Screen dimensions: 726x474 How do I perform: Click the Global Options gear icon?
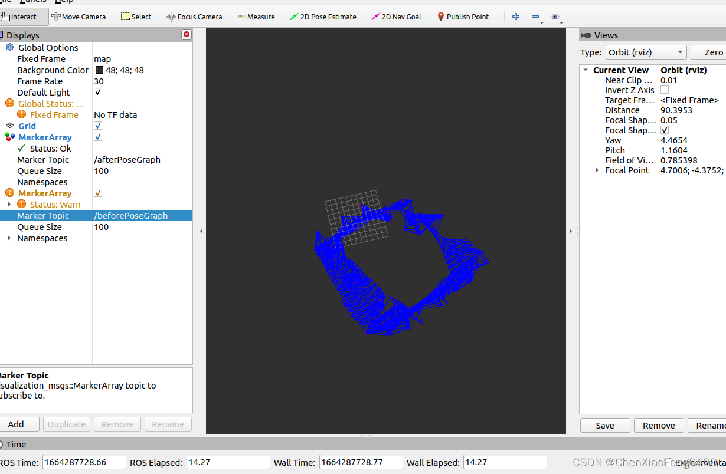pyautogui.click(x=9, y=47)
